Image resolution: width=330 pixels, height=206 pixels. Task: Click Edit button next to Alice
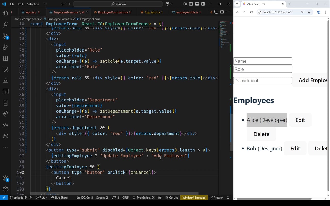pyautogui.click(x=300, y=120)
